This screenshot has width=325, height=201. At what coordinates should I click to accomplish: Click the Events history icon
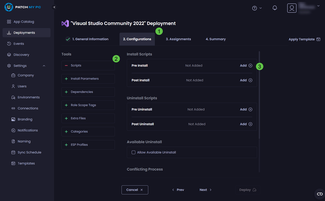9,43
